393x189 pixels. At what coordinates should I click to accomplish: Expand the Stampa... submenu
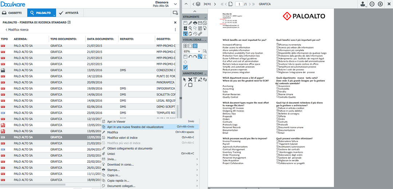(150, 170)
